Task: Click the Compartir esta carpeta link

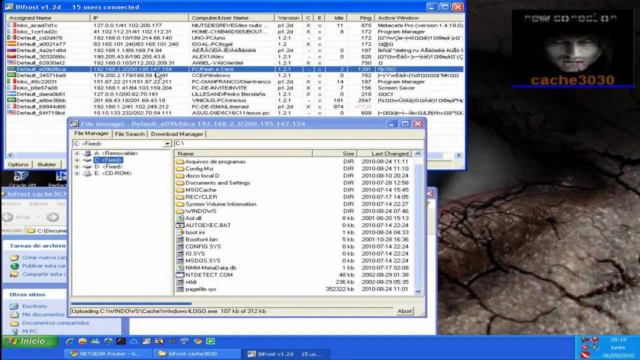Action: [x=44, y=274]
